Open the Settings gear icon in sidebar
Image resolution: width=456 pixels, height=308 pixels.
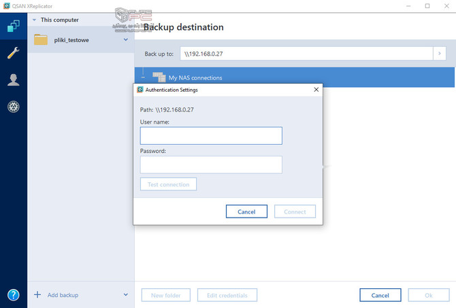pos(14,107)
